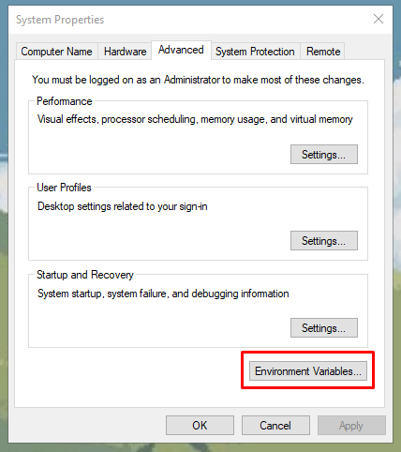Switch to the Computer Name tab

[56, 52]
